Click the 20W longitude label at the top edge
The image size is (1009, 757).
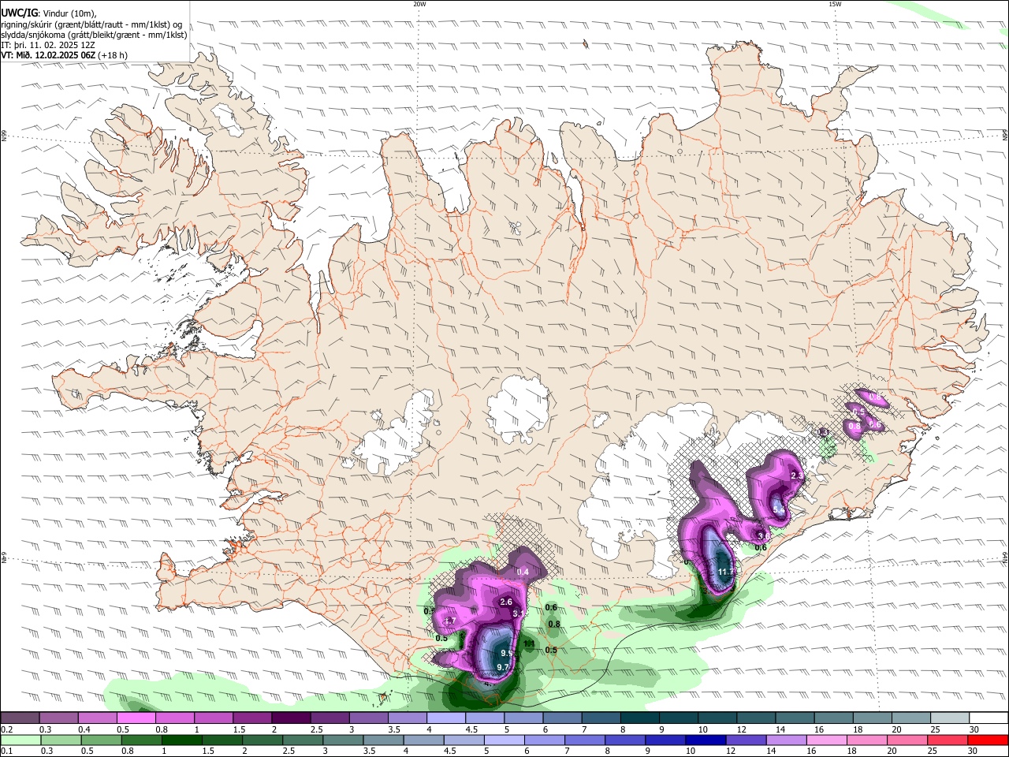pyautogui.click(x=419, y=4)
